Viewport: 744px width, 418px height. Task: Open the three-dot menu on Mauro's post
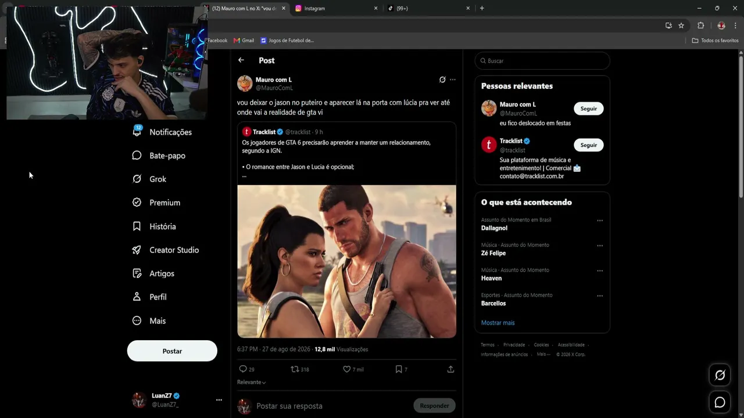click(453, 80)
